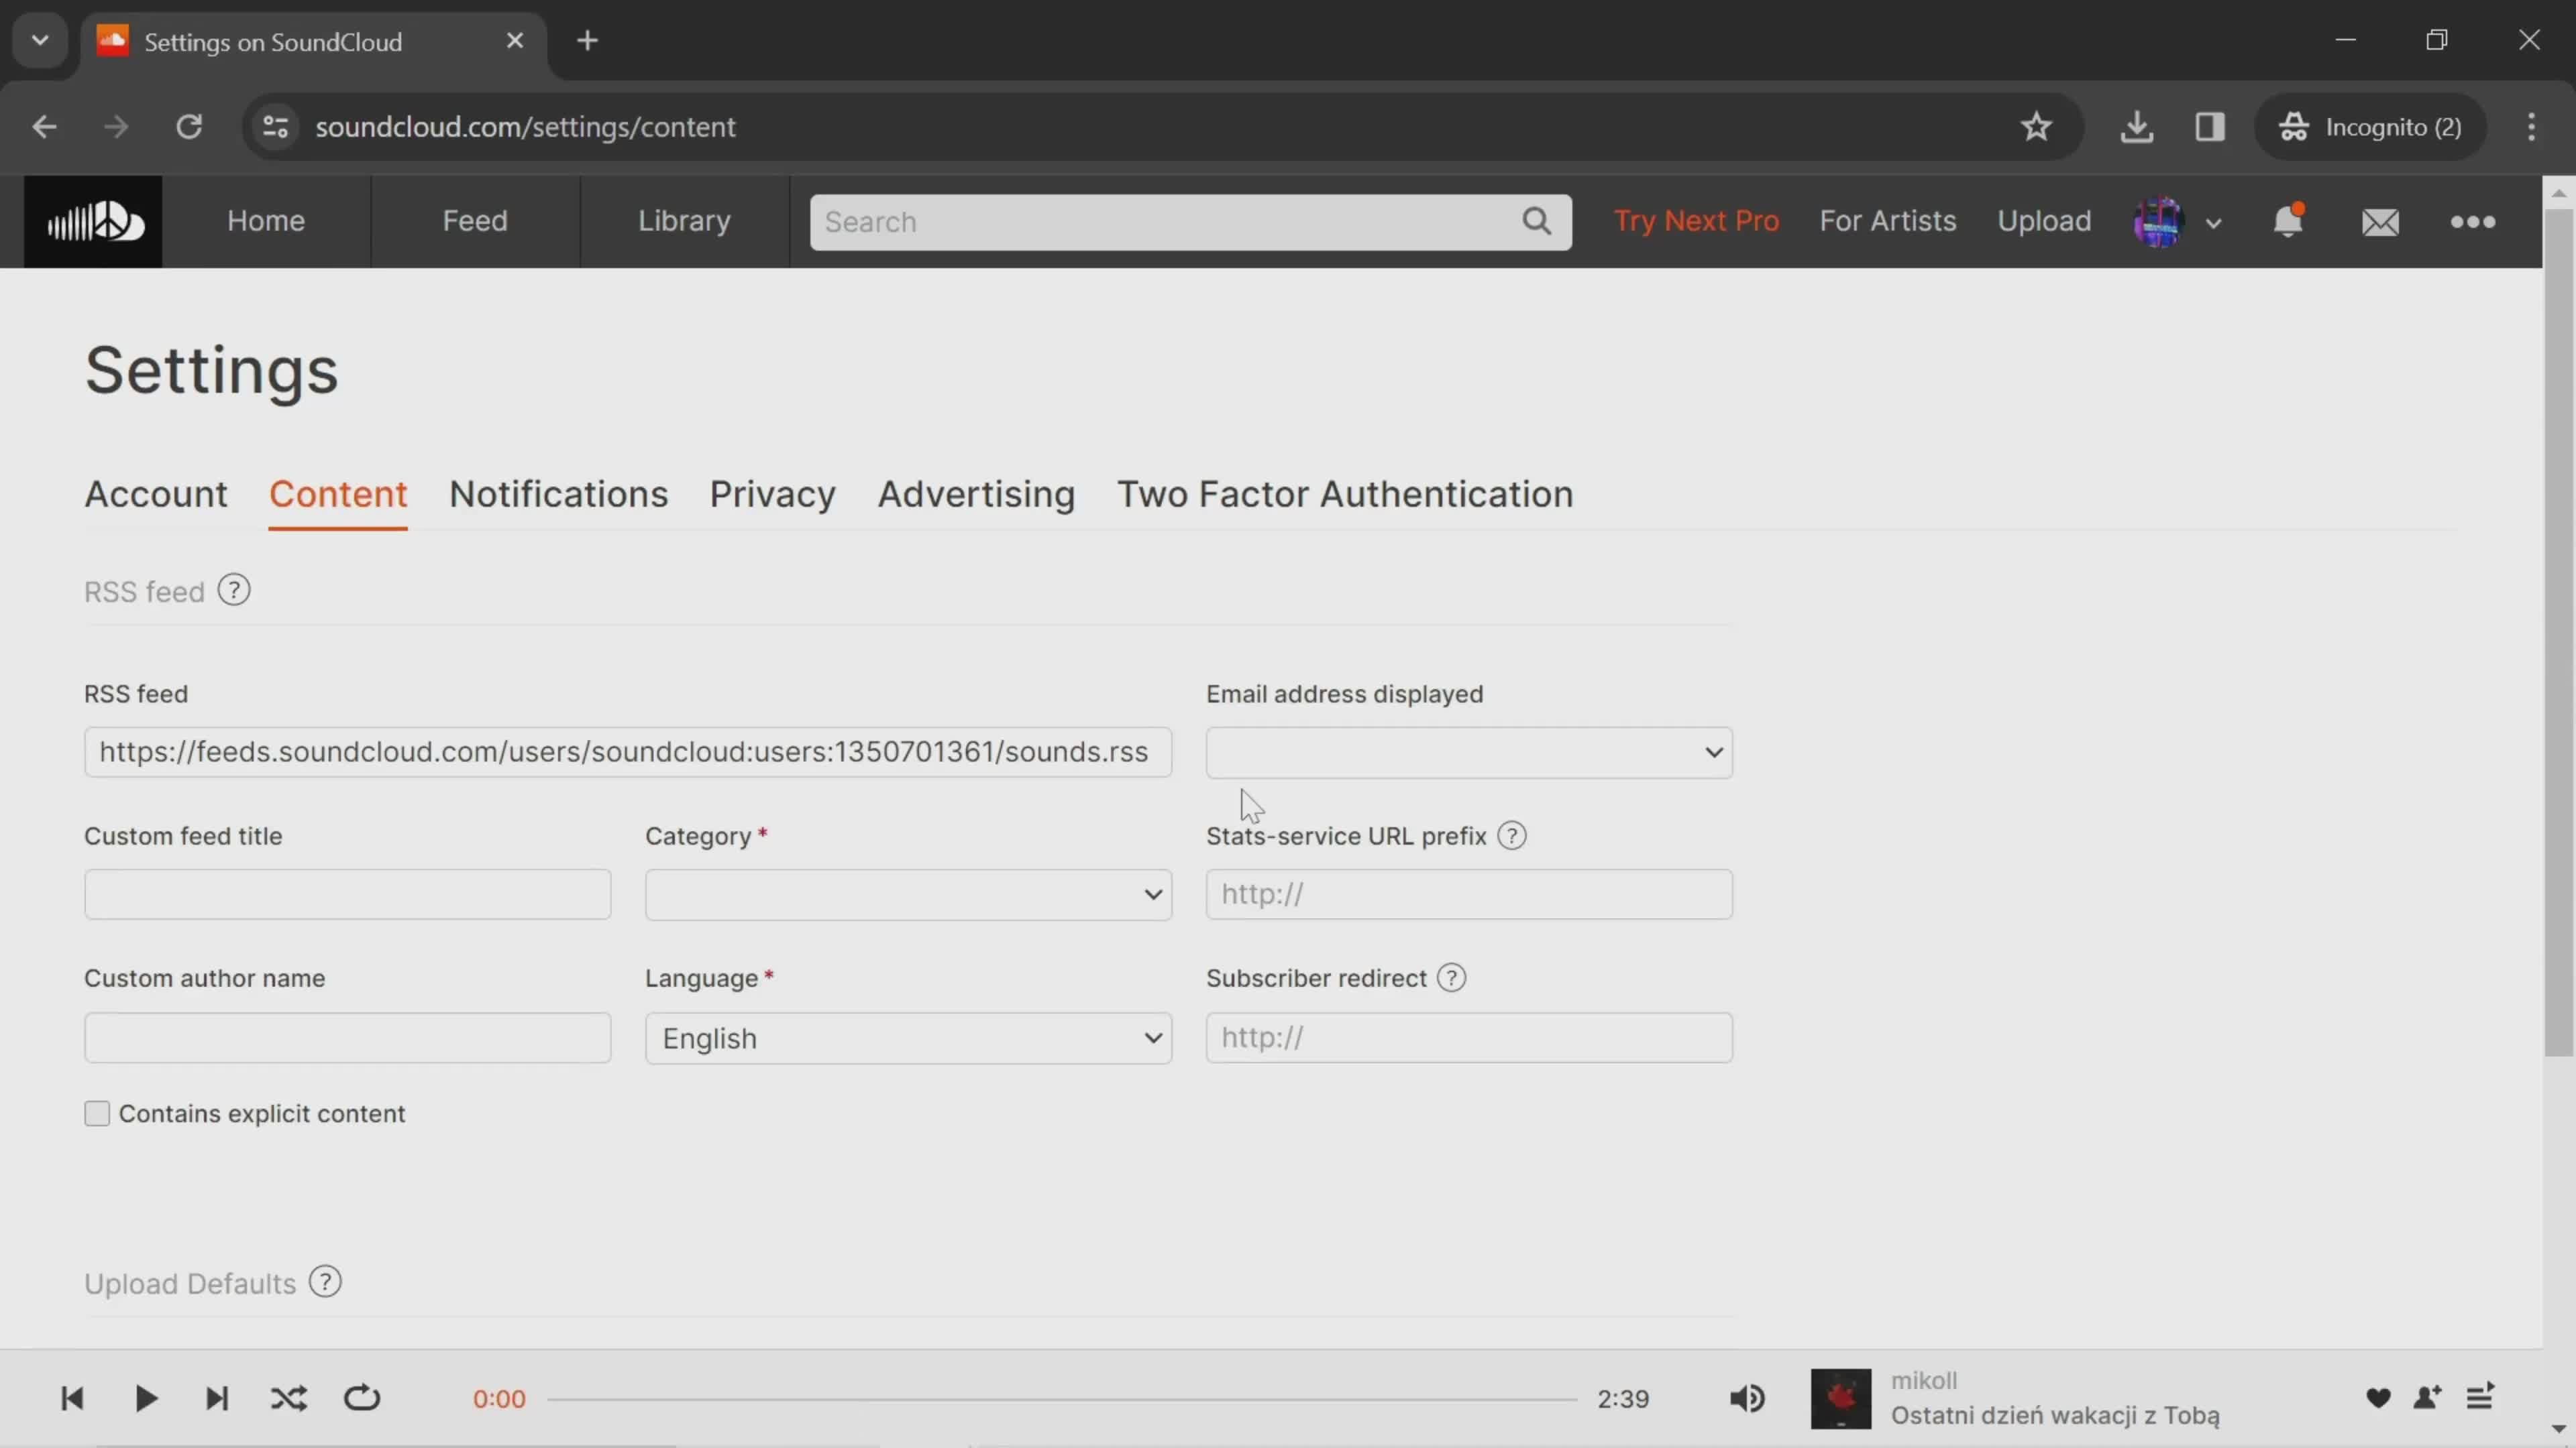2576x1448 pixels.
Task: Click the Upload icon button
Action: point(2043,219)
